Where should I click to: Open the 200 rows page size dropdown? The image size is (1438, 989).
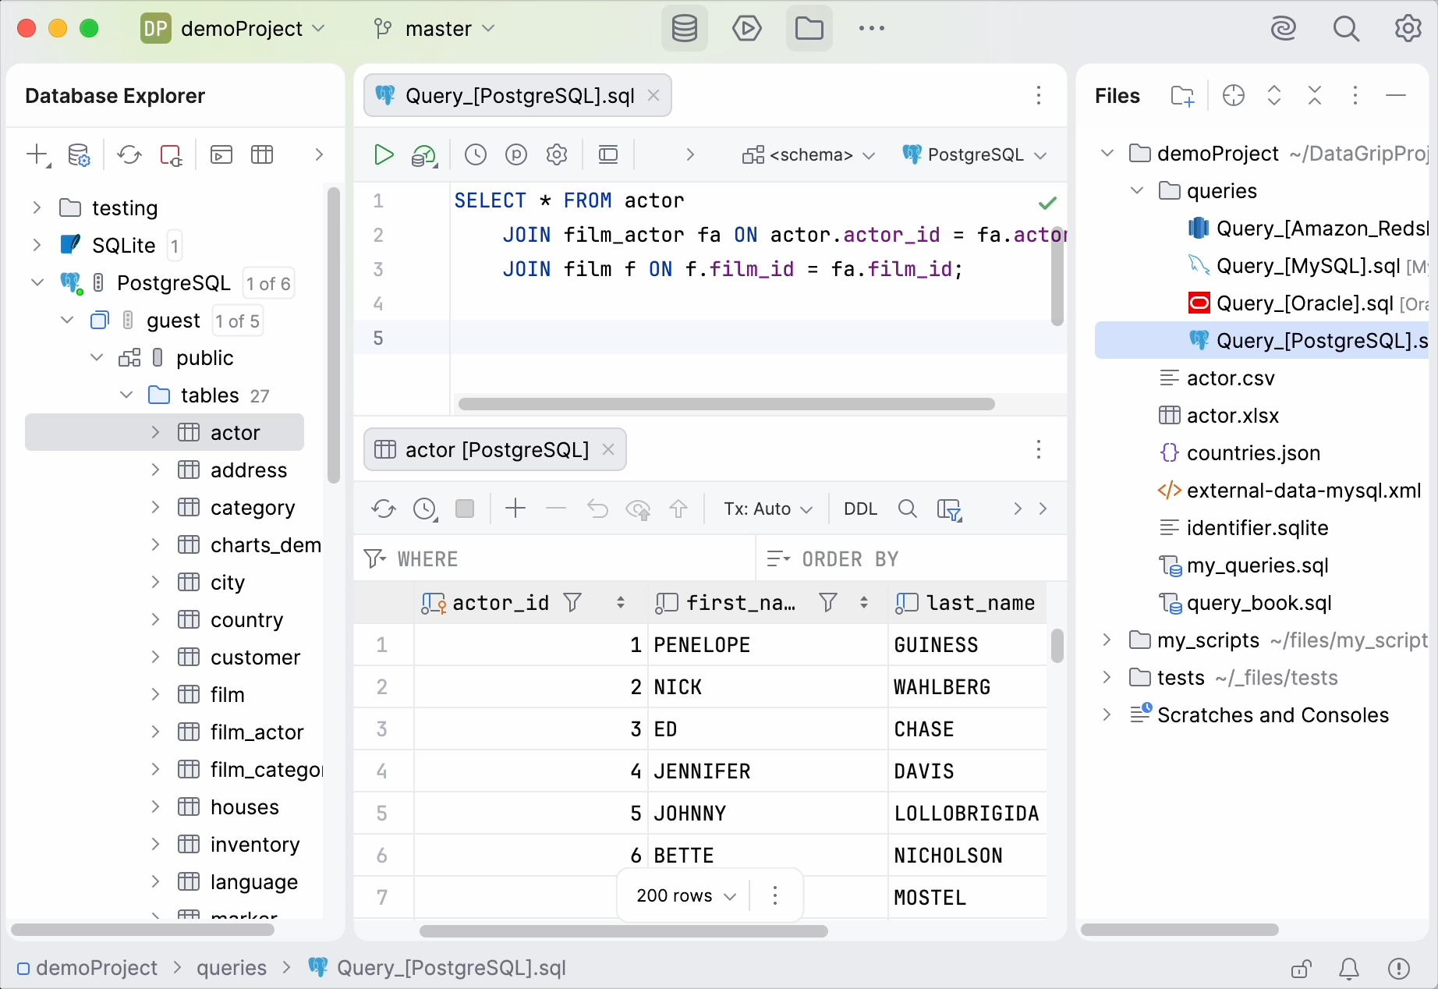(x=685, y=896)
